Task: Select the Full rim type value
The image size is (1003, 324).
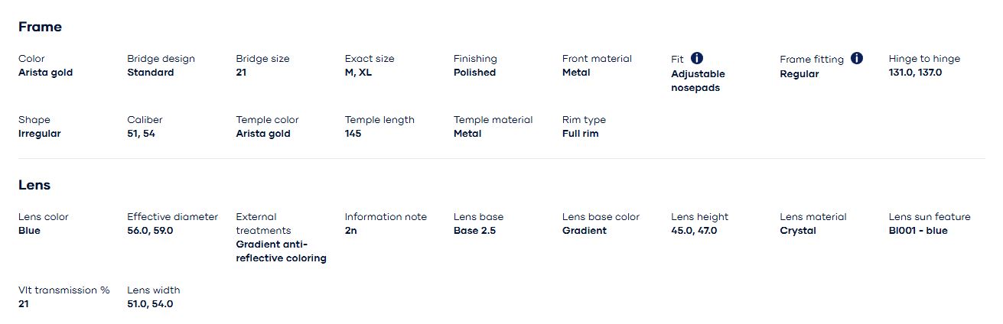Action: [580, 134]
